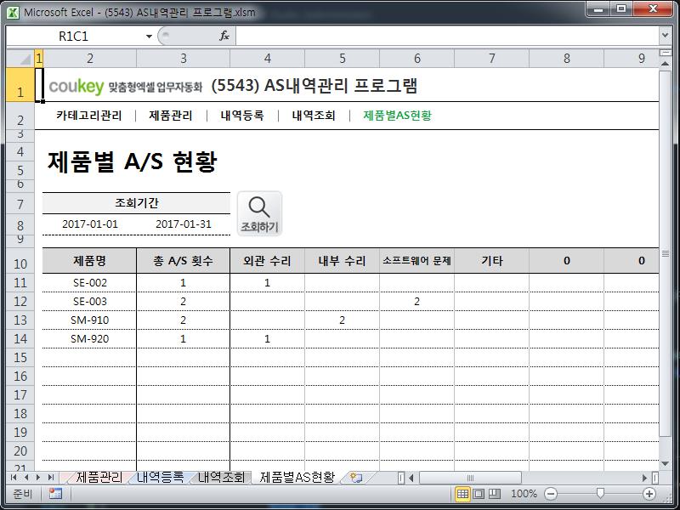The width and height of the screenshot is (680, 510).
Task: Select the SM-910 product cell
Action: point(90,320)
